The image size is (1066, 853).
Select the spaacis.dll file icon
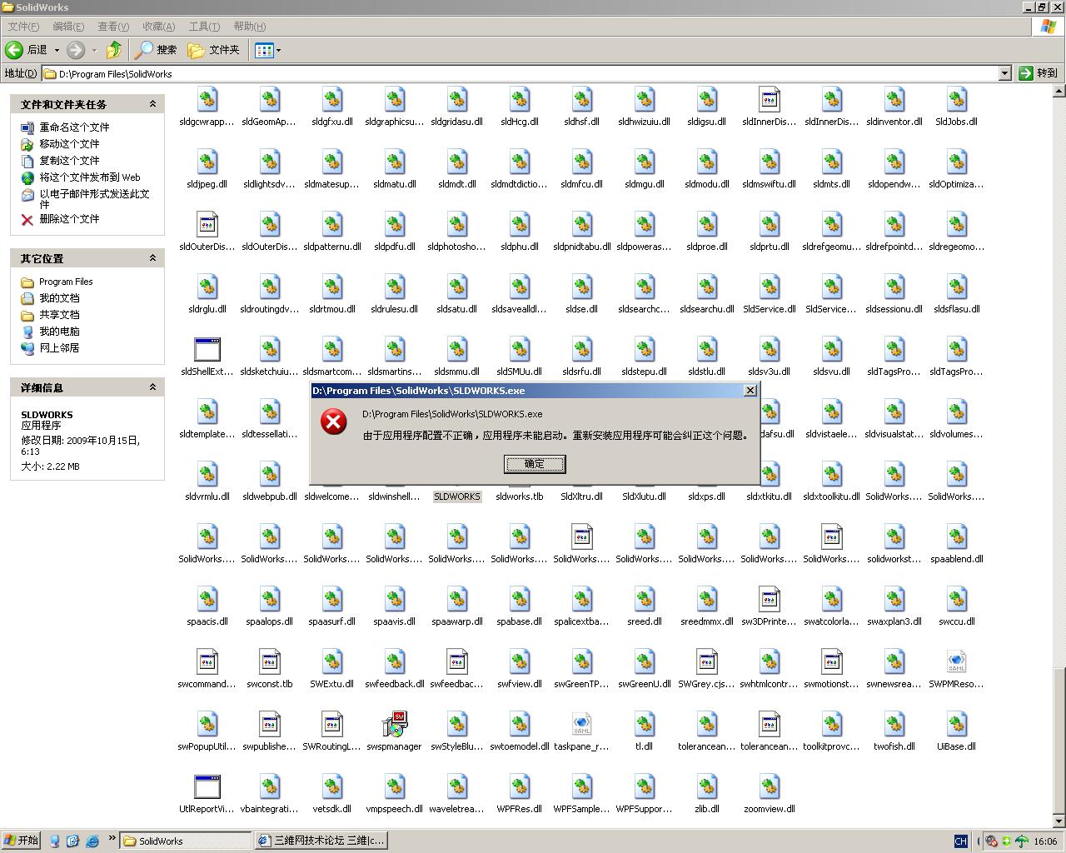point(207,600)
